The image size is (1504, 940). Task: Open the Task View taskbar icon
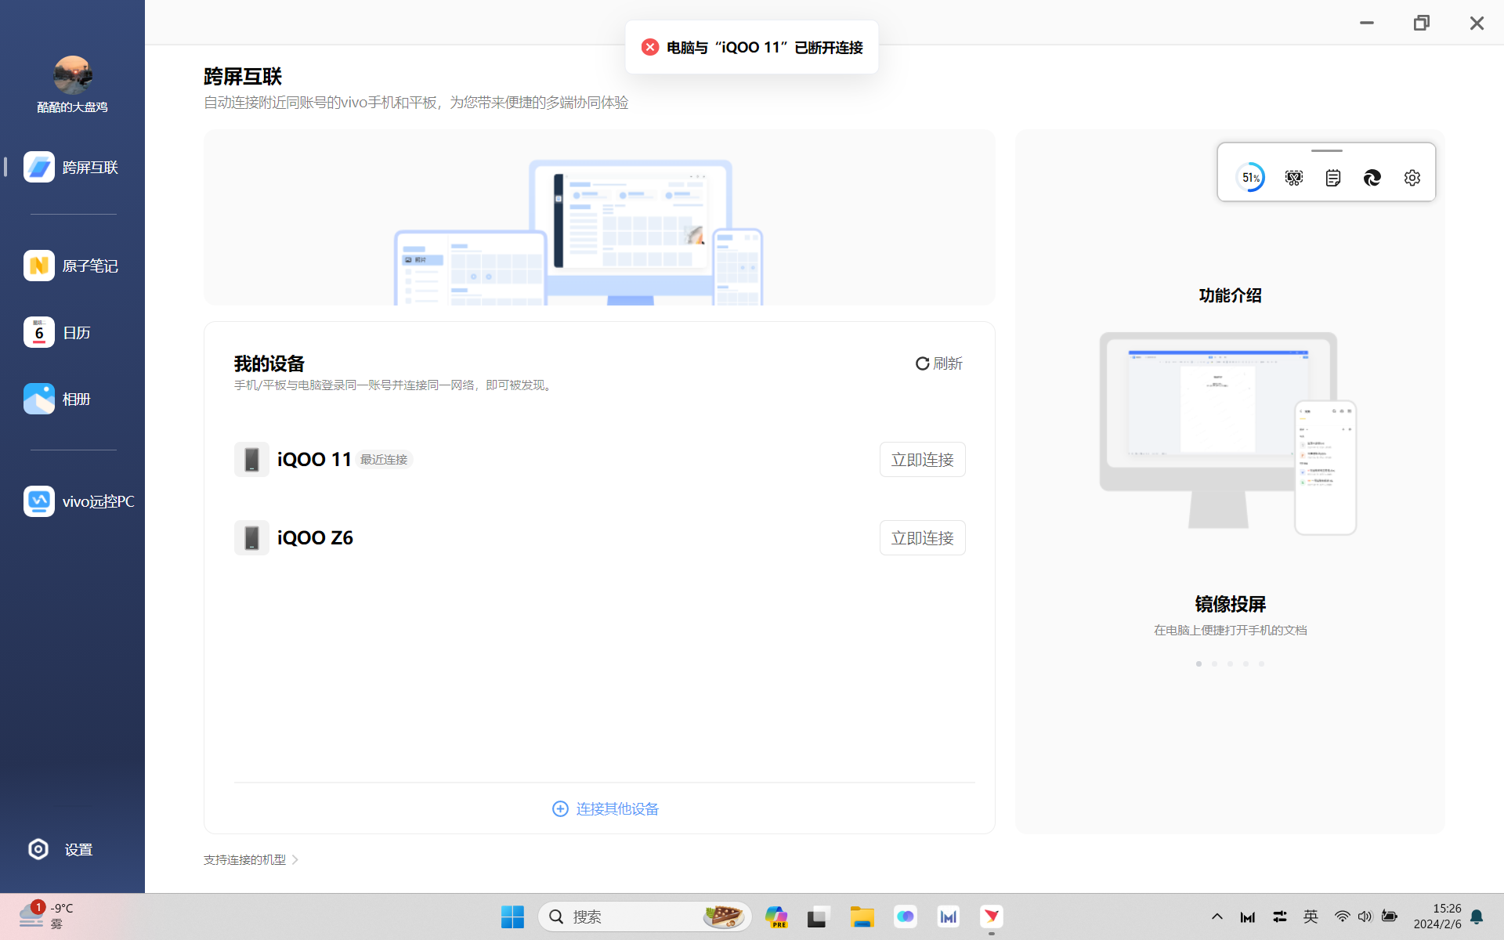[819, 916]
